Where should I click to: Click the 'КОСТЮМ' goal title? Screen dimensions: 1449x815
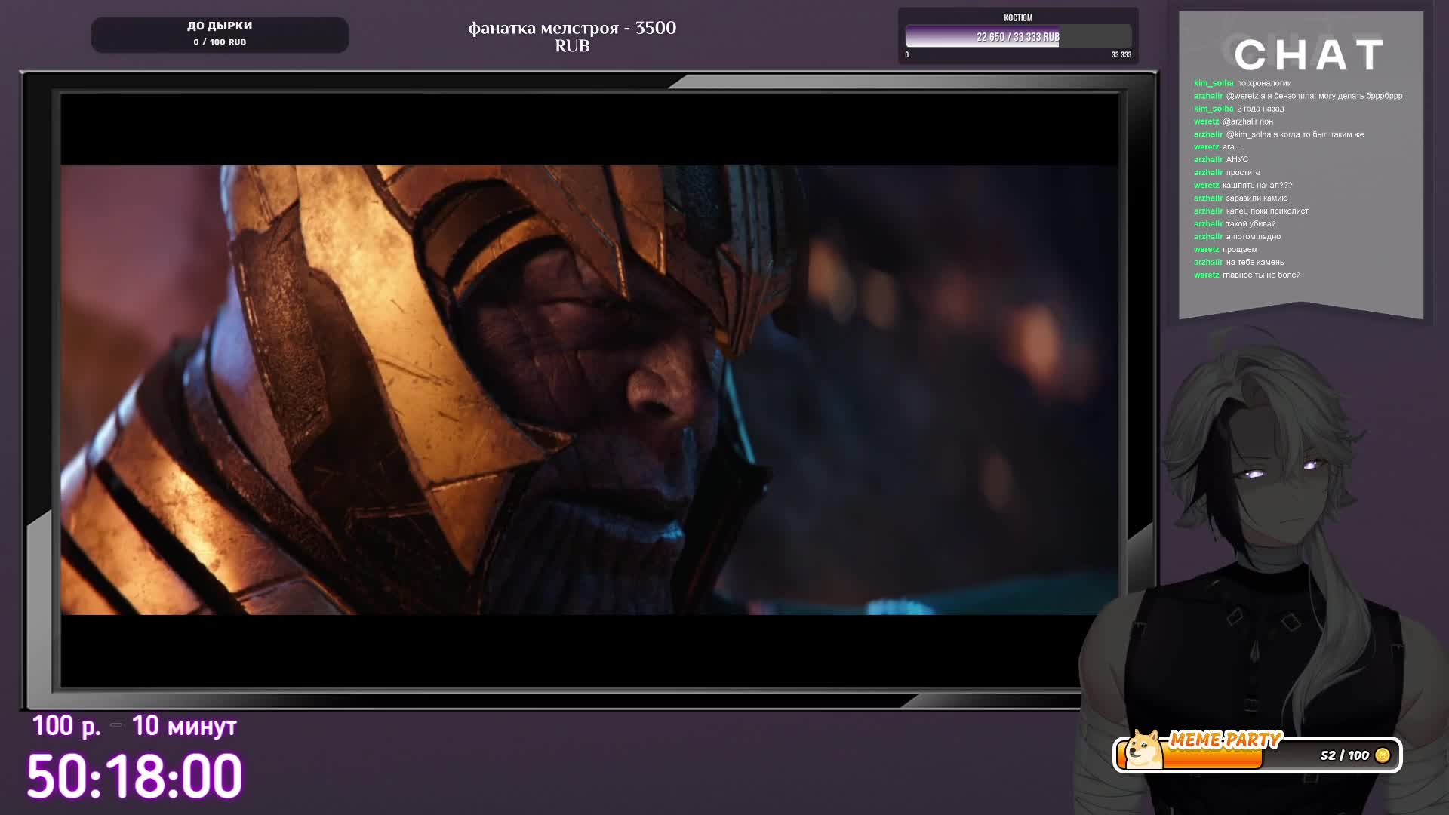(1018, 17)
